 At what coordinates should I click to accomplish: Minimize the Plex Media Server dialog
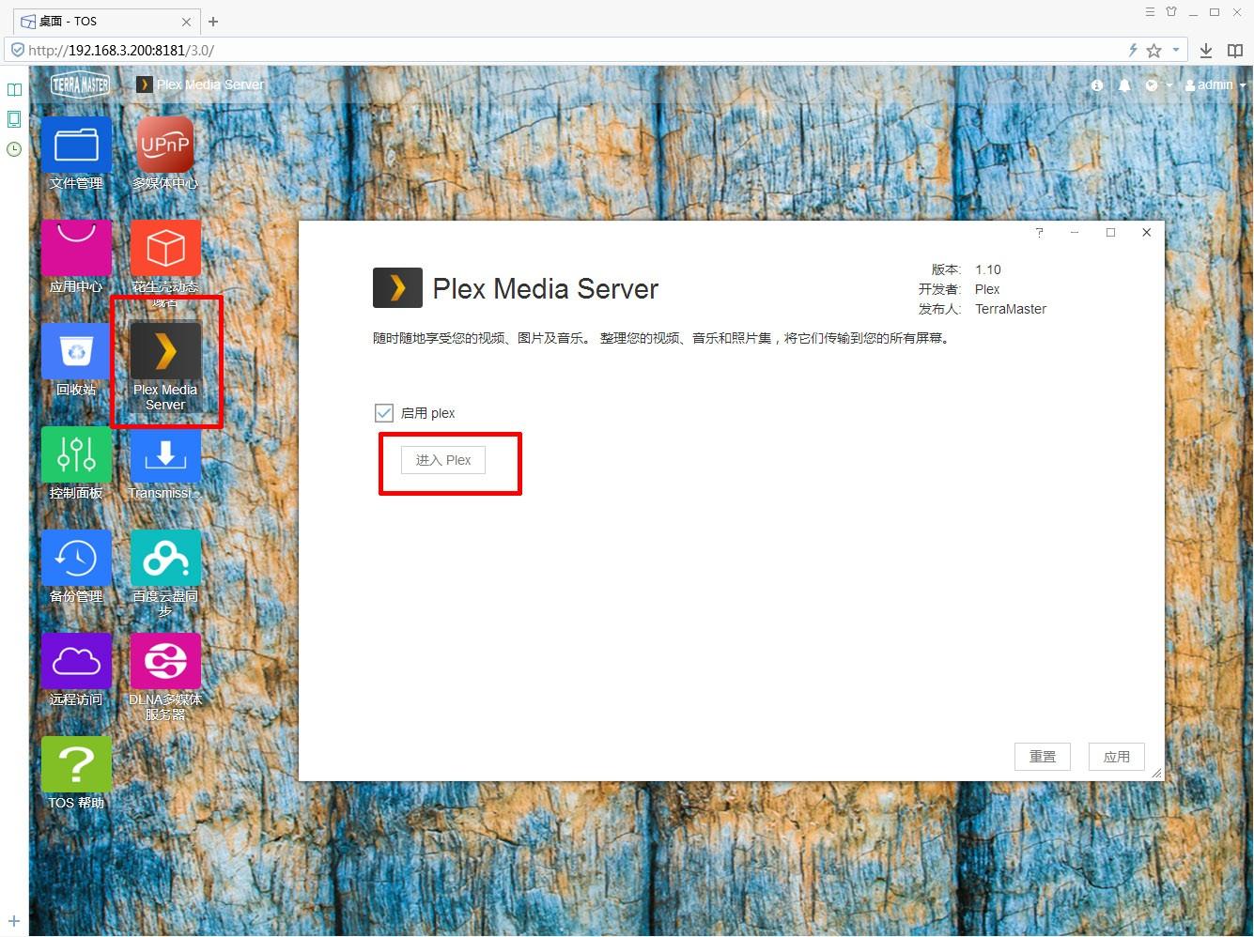1075,232
